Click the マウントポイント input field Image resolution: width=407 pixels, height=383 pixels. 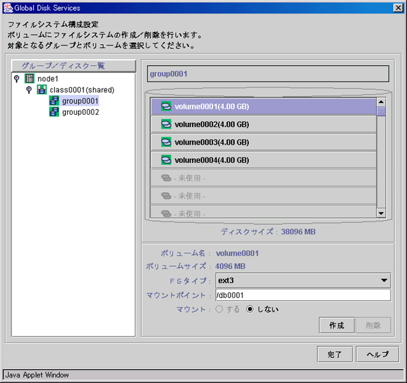(303, 295)
